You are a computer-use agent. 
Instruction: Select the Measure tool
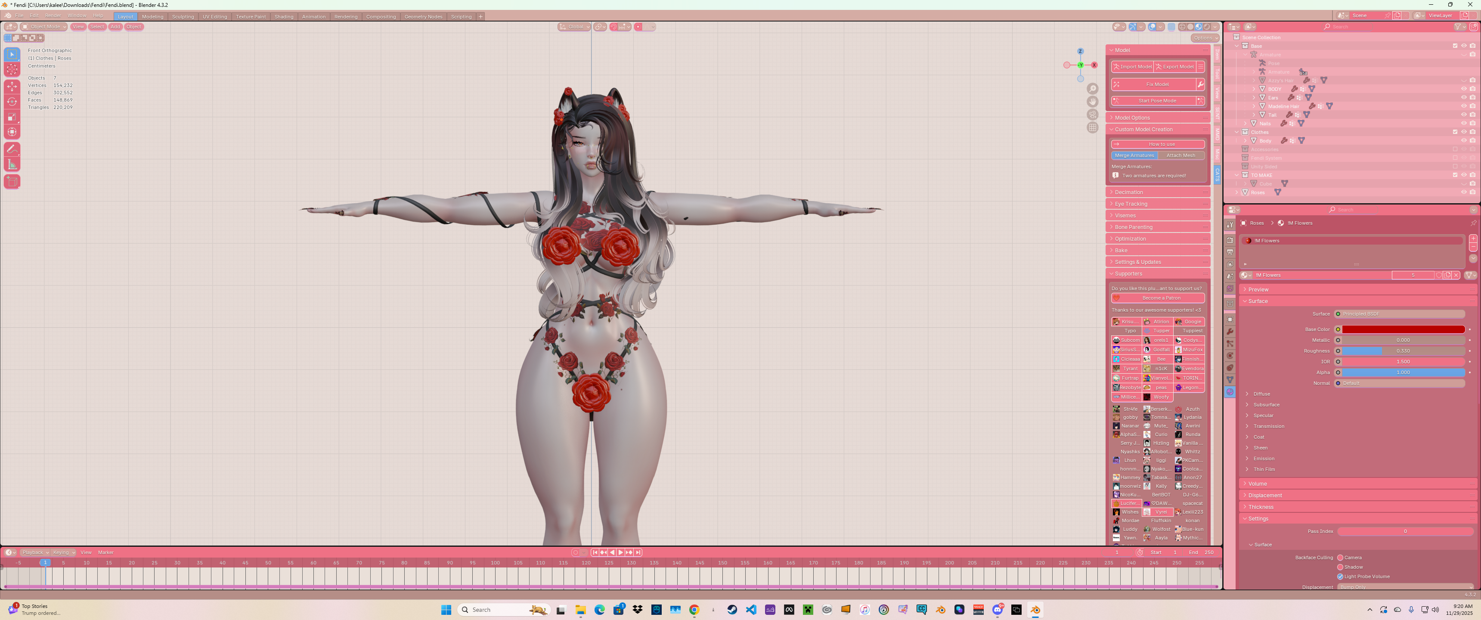12,164
